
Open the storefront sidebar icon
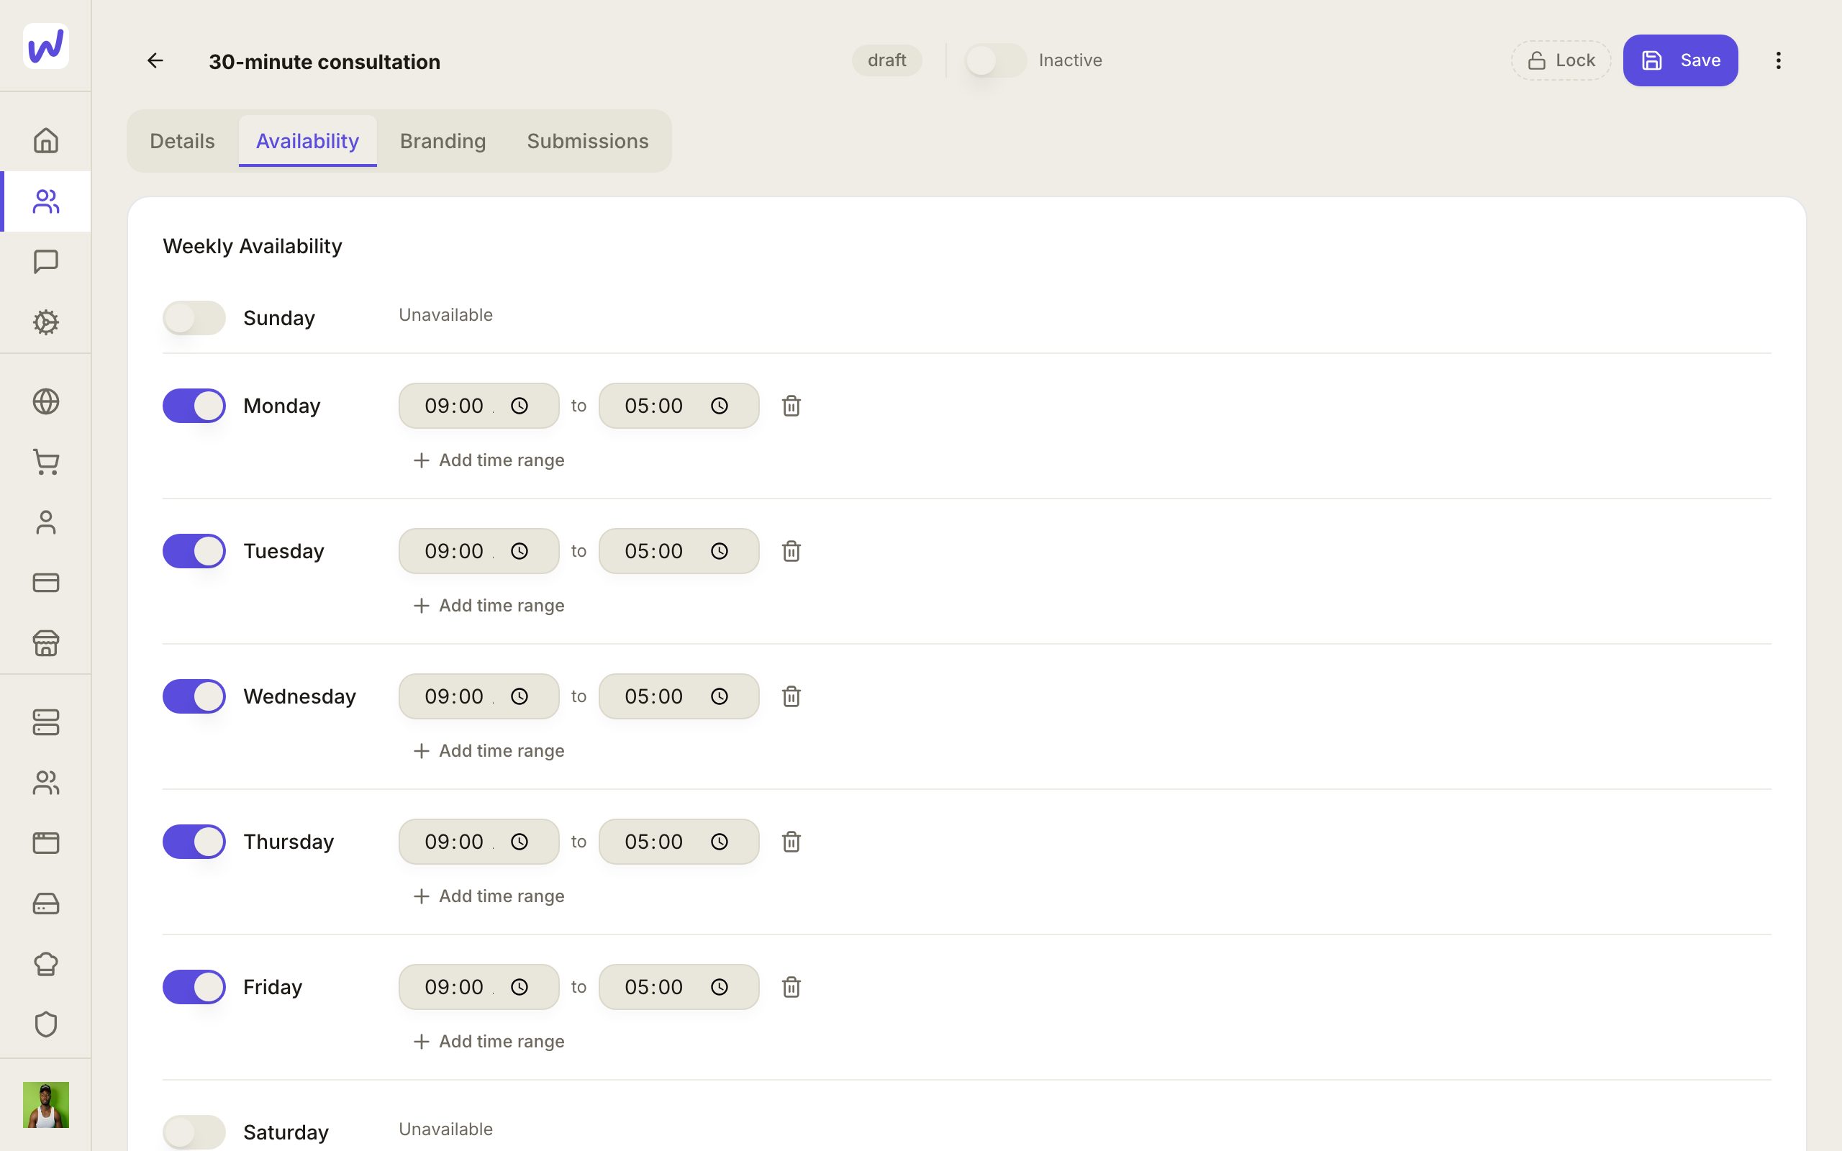point(45,643)
